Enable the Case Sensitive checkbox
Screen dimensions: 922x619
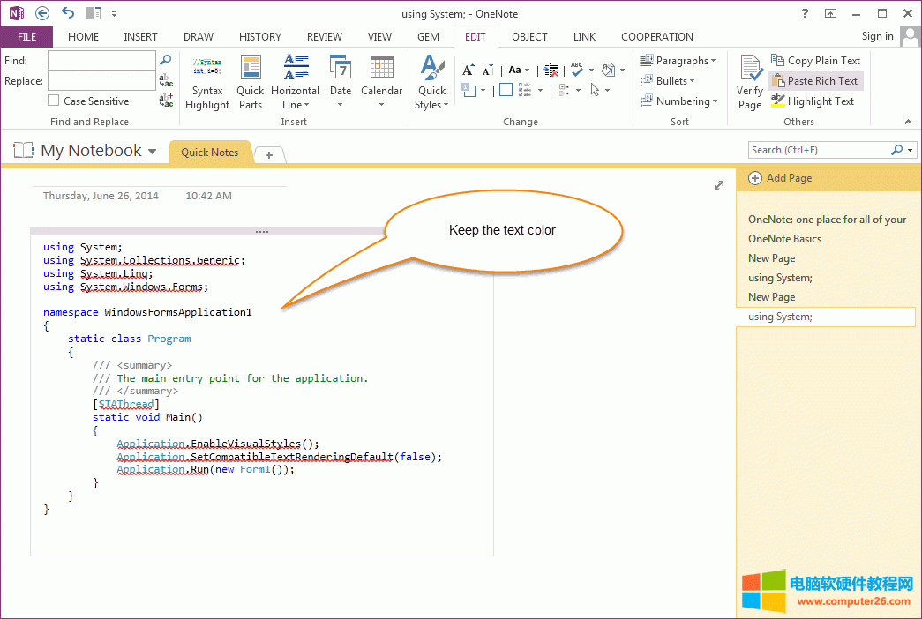coord(54,101)
